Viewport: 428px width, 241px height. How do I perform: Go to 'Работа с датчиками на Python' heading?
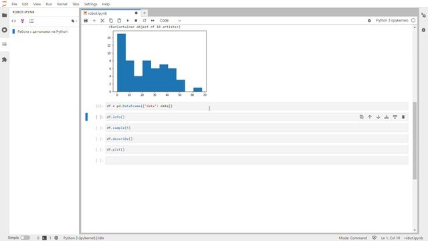(x=42, y=31)
